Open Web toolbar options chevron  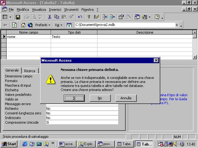point(181,26)
